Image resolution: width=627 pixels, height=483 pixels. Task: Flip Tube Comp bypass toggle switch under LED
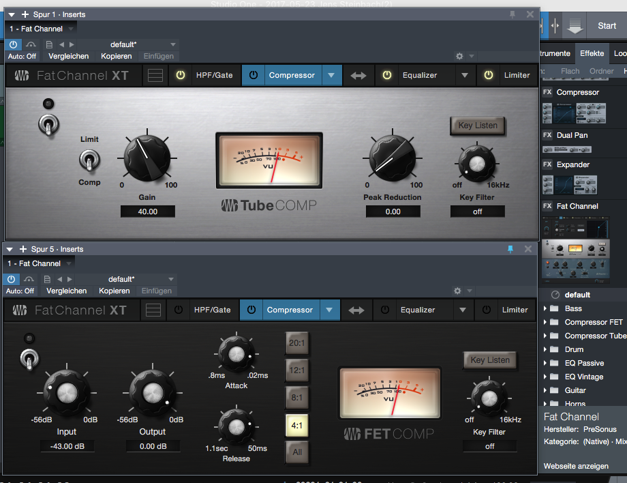pos(49,125)
